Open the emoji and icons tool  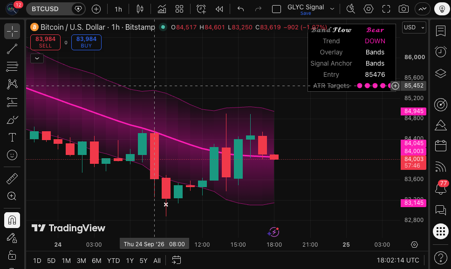[x=12, y=155]
